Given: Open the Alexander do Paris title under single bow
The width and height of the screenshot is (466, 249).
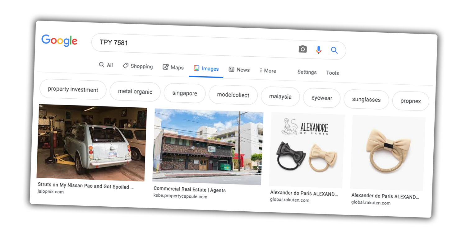Looking at the screenshot, I should 385,196.
